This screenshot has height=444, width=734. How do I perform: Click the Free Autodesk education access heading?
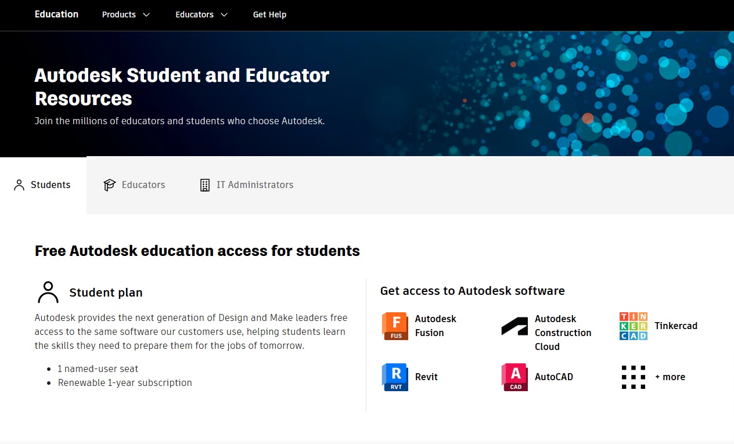click(x=197, y=251)
